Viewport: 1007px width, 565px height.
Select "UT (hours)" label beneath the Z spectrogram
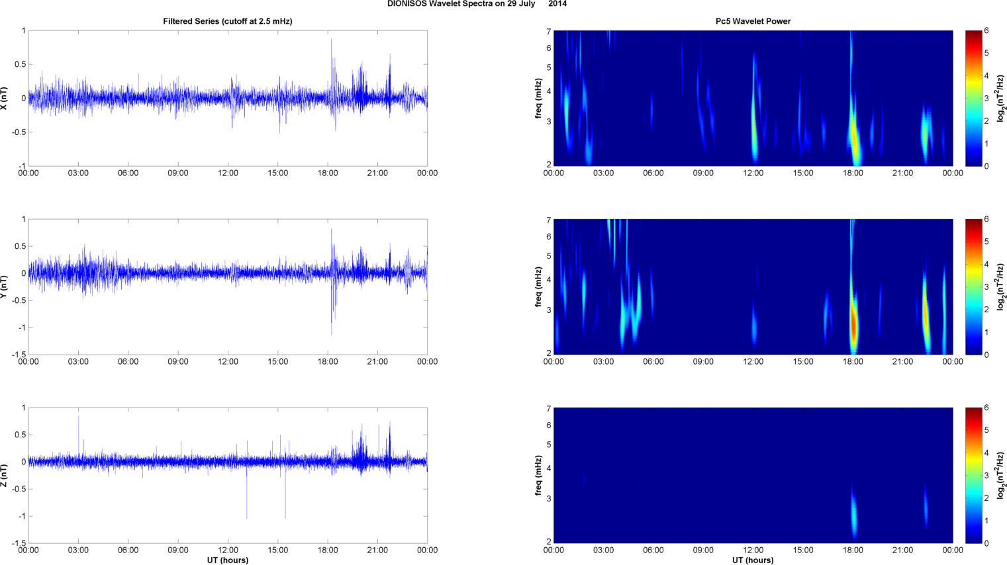pos(753,560)
